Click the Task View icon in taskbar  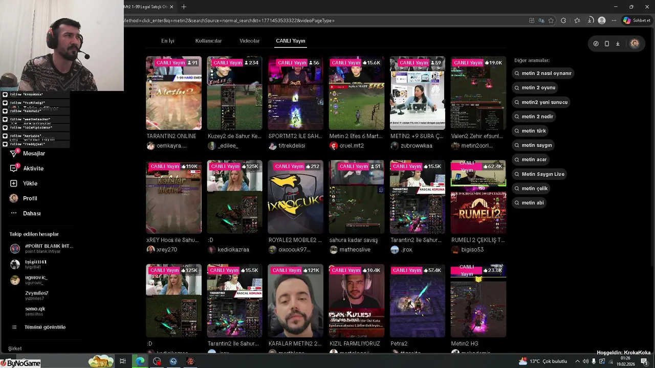coord(123,361)
